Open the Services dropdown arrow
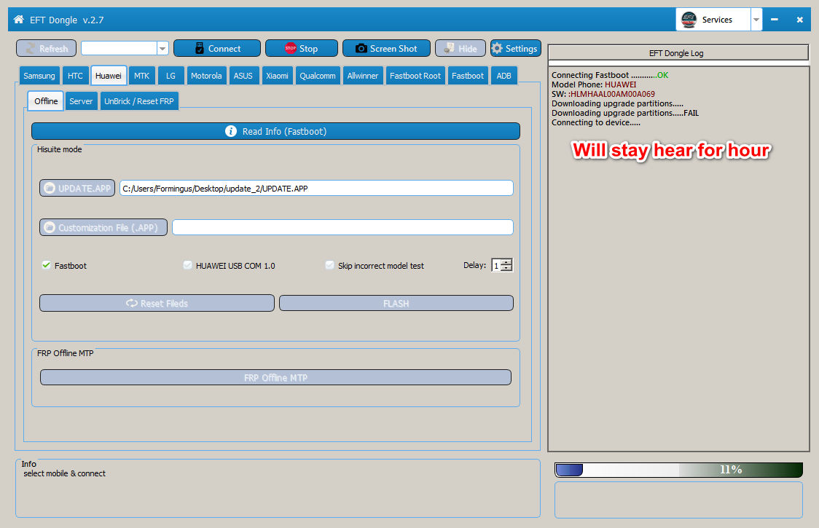Viewport: 819px width, 528px height. (x=756, y=20)
